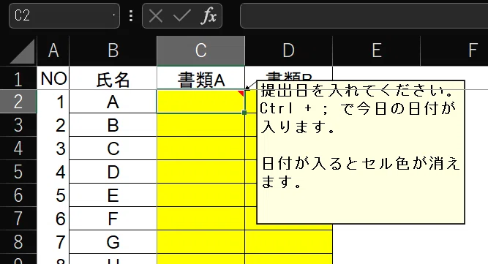The height and width of the screenshot is (264, 488).
Task: Select row 5 header
Action: [18, 172]
